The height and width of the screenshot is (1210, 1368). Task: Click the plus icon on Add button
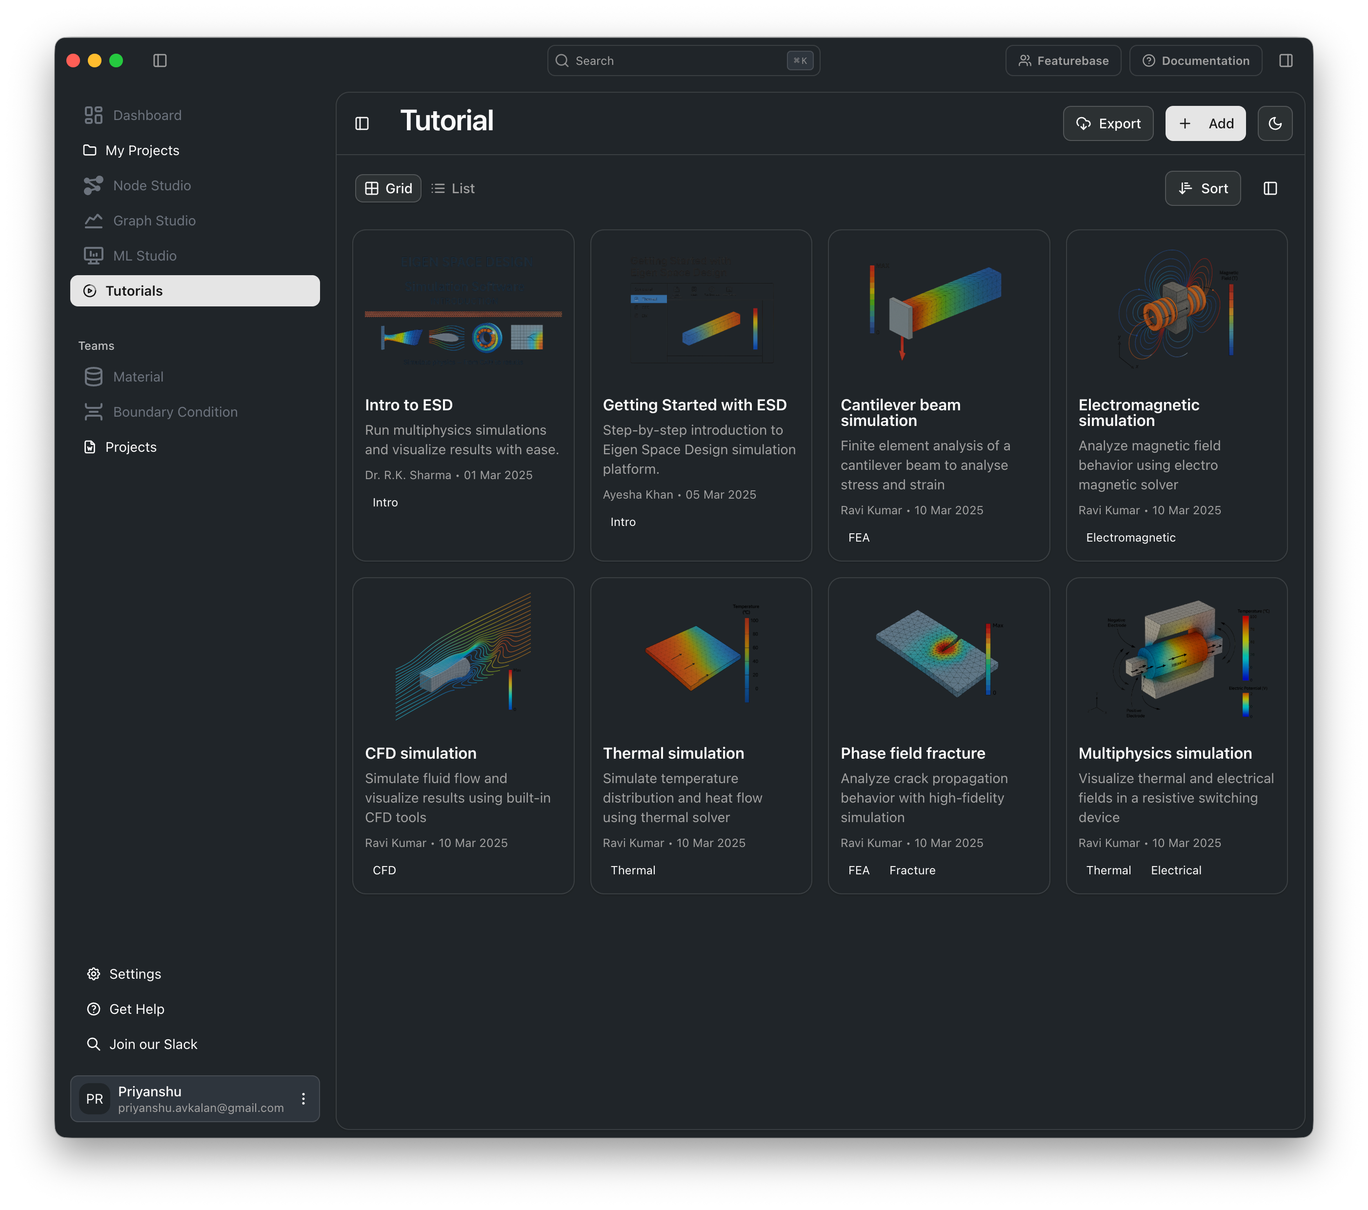[x=1185, y=124]
